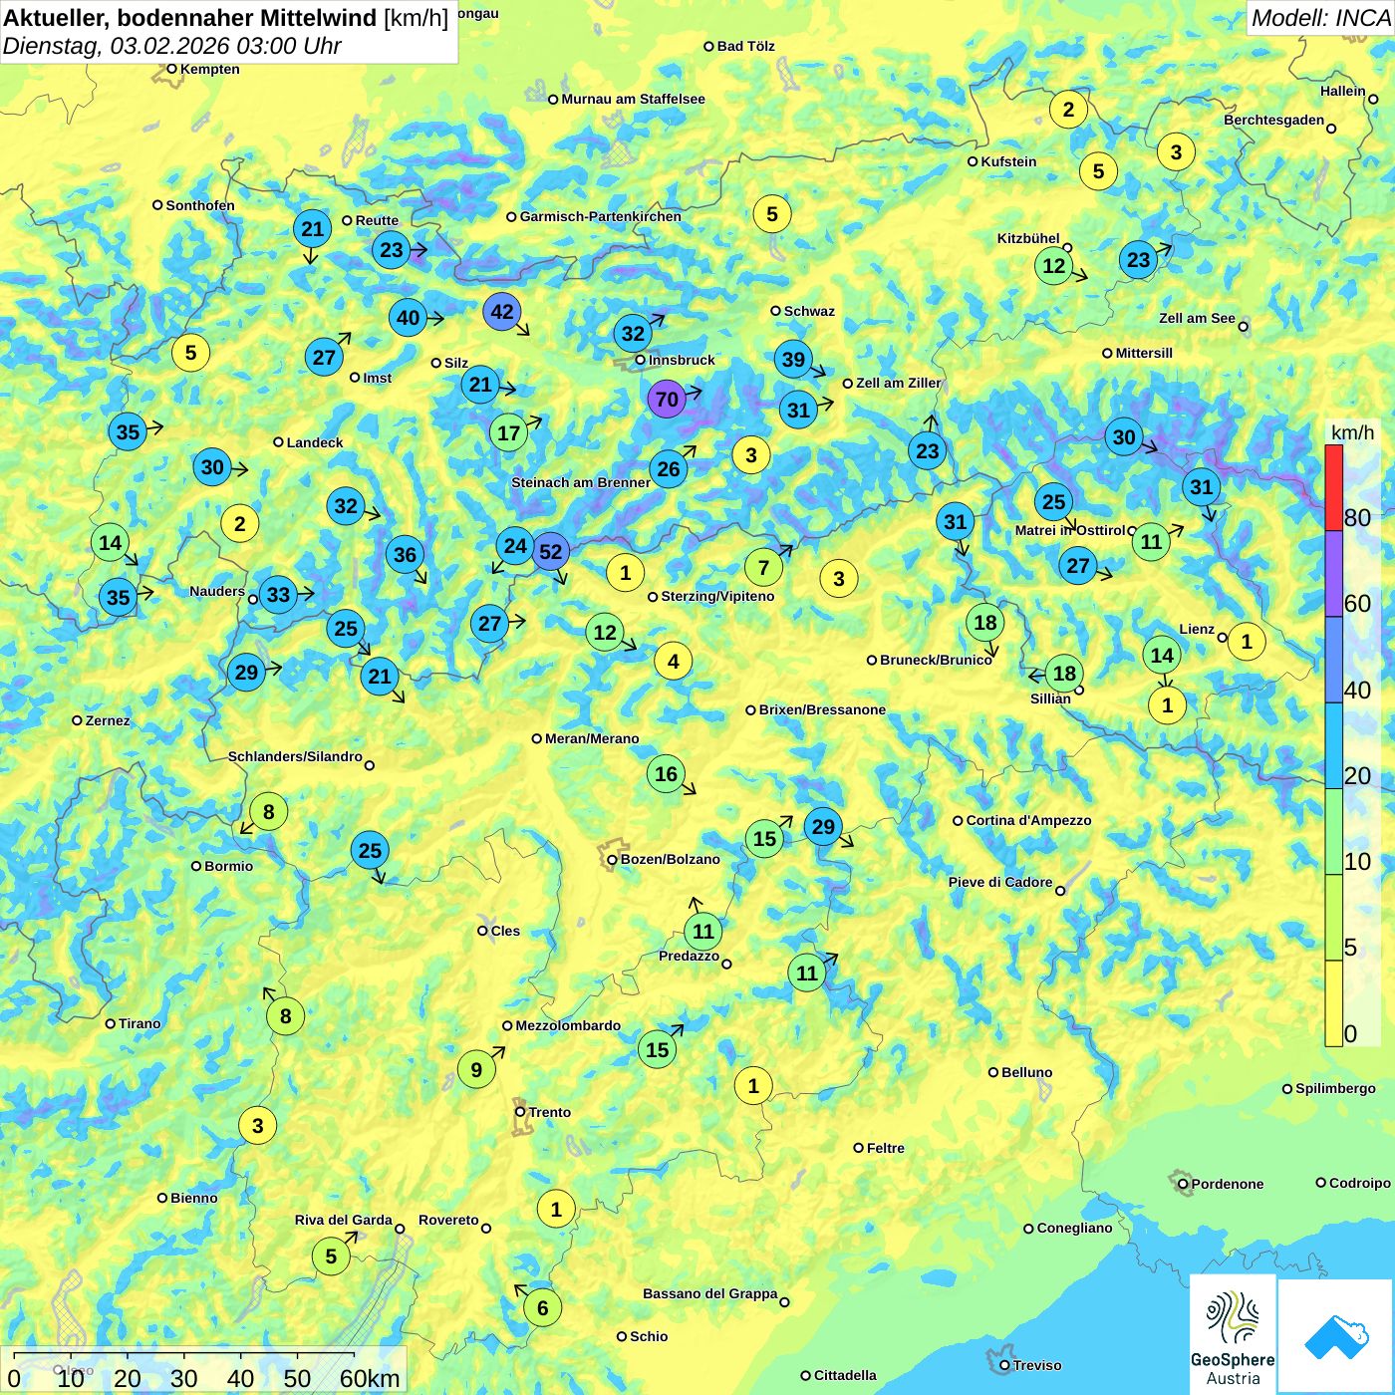
Task: Select the 16 marker southeast of Meran
Action: [x=666, y=774]
